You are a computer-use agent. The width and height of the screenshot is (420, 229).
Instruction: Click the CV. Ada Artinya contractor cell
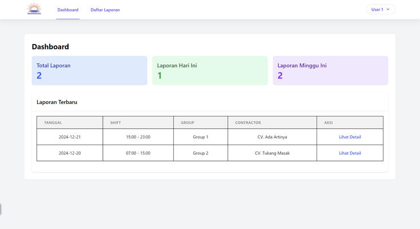pyautogui.click(x=272, y=137)
